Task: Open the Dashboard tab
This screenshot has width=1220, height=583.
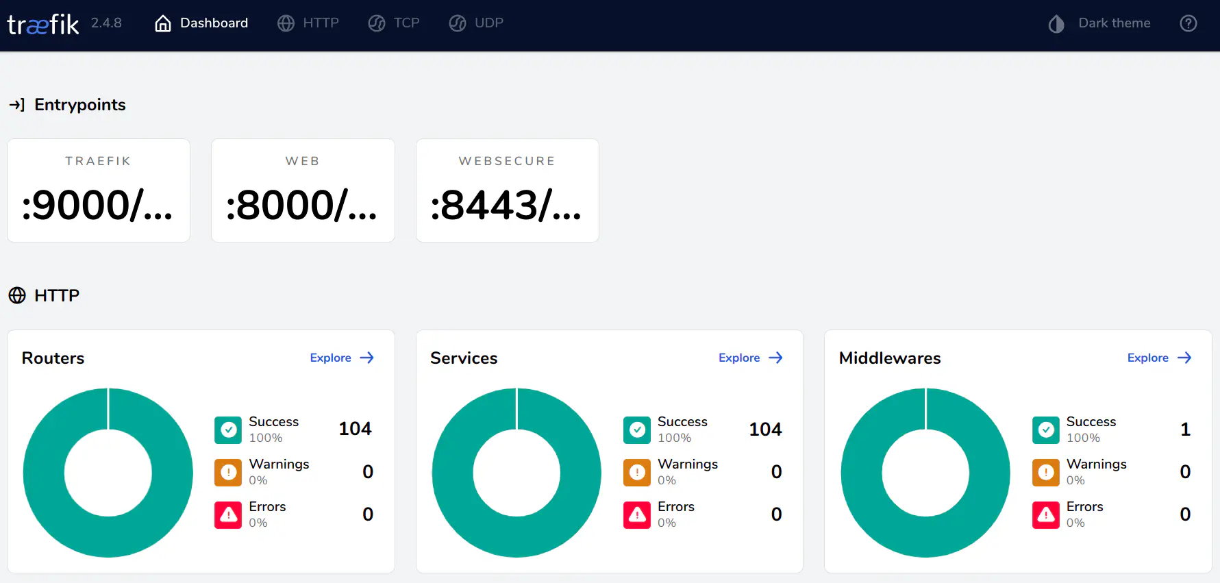Action: (201, 23)
